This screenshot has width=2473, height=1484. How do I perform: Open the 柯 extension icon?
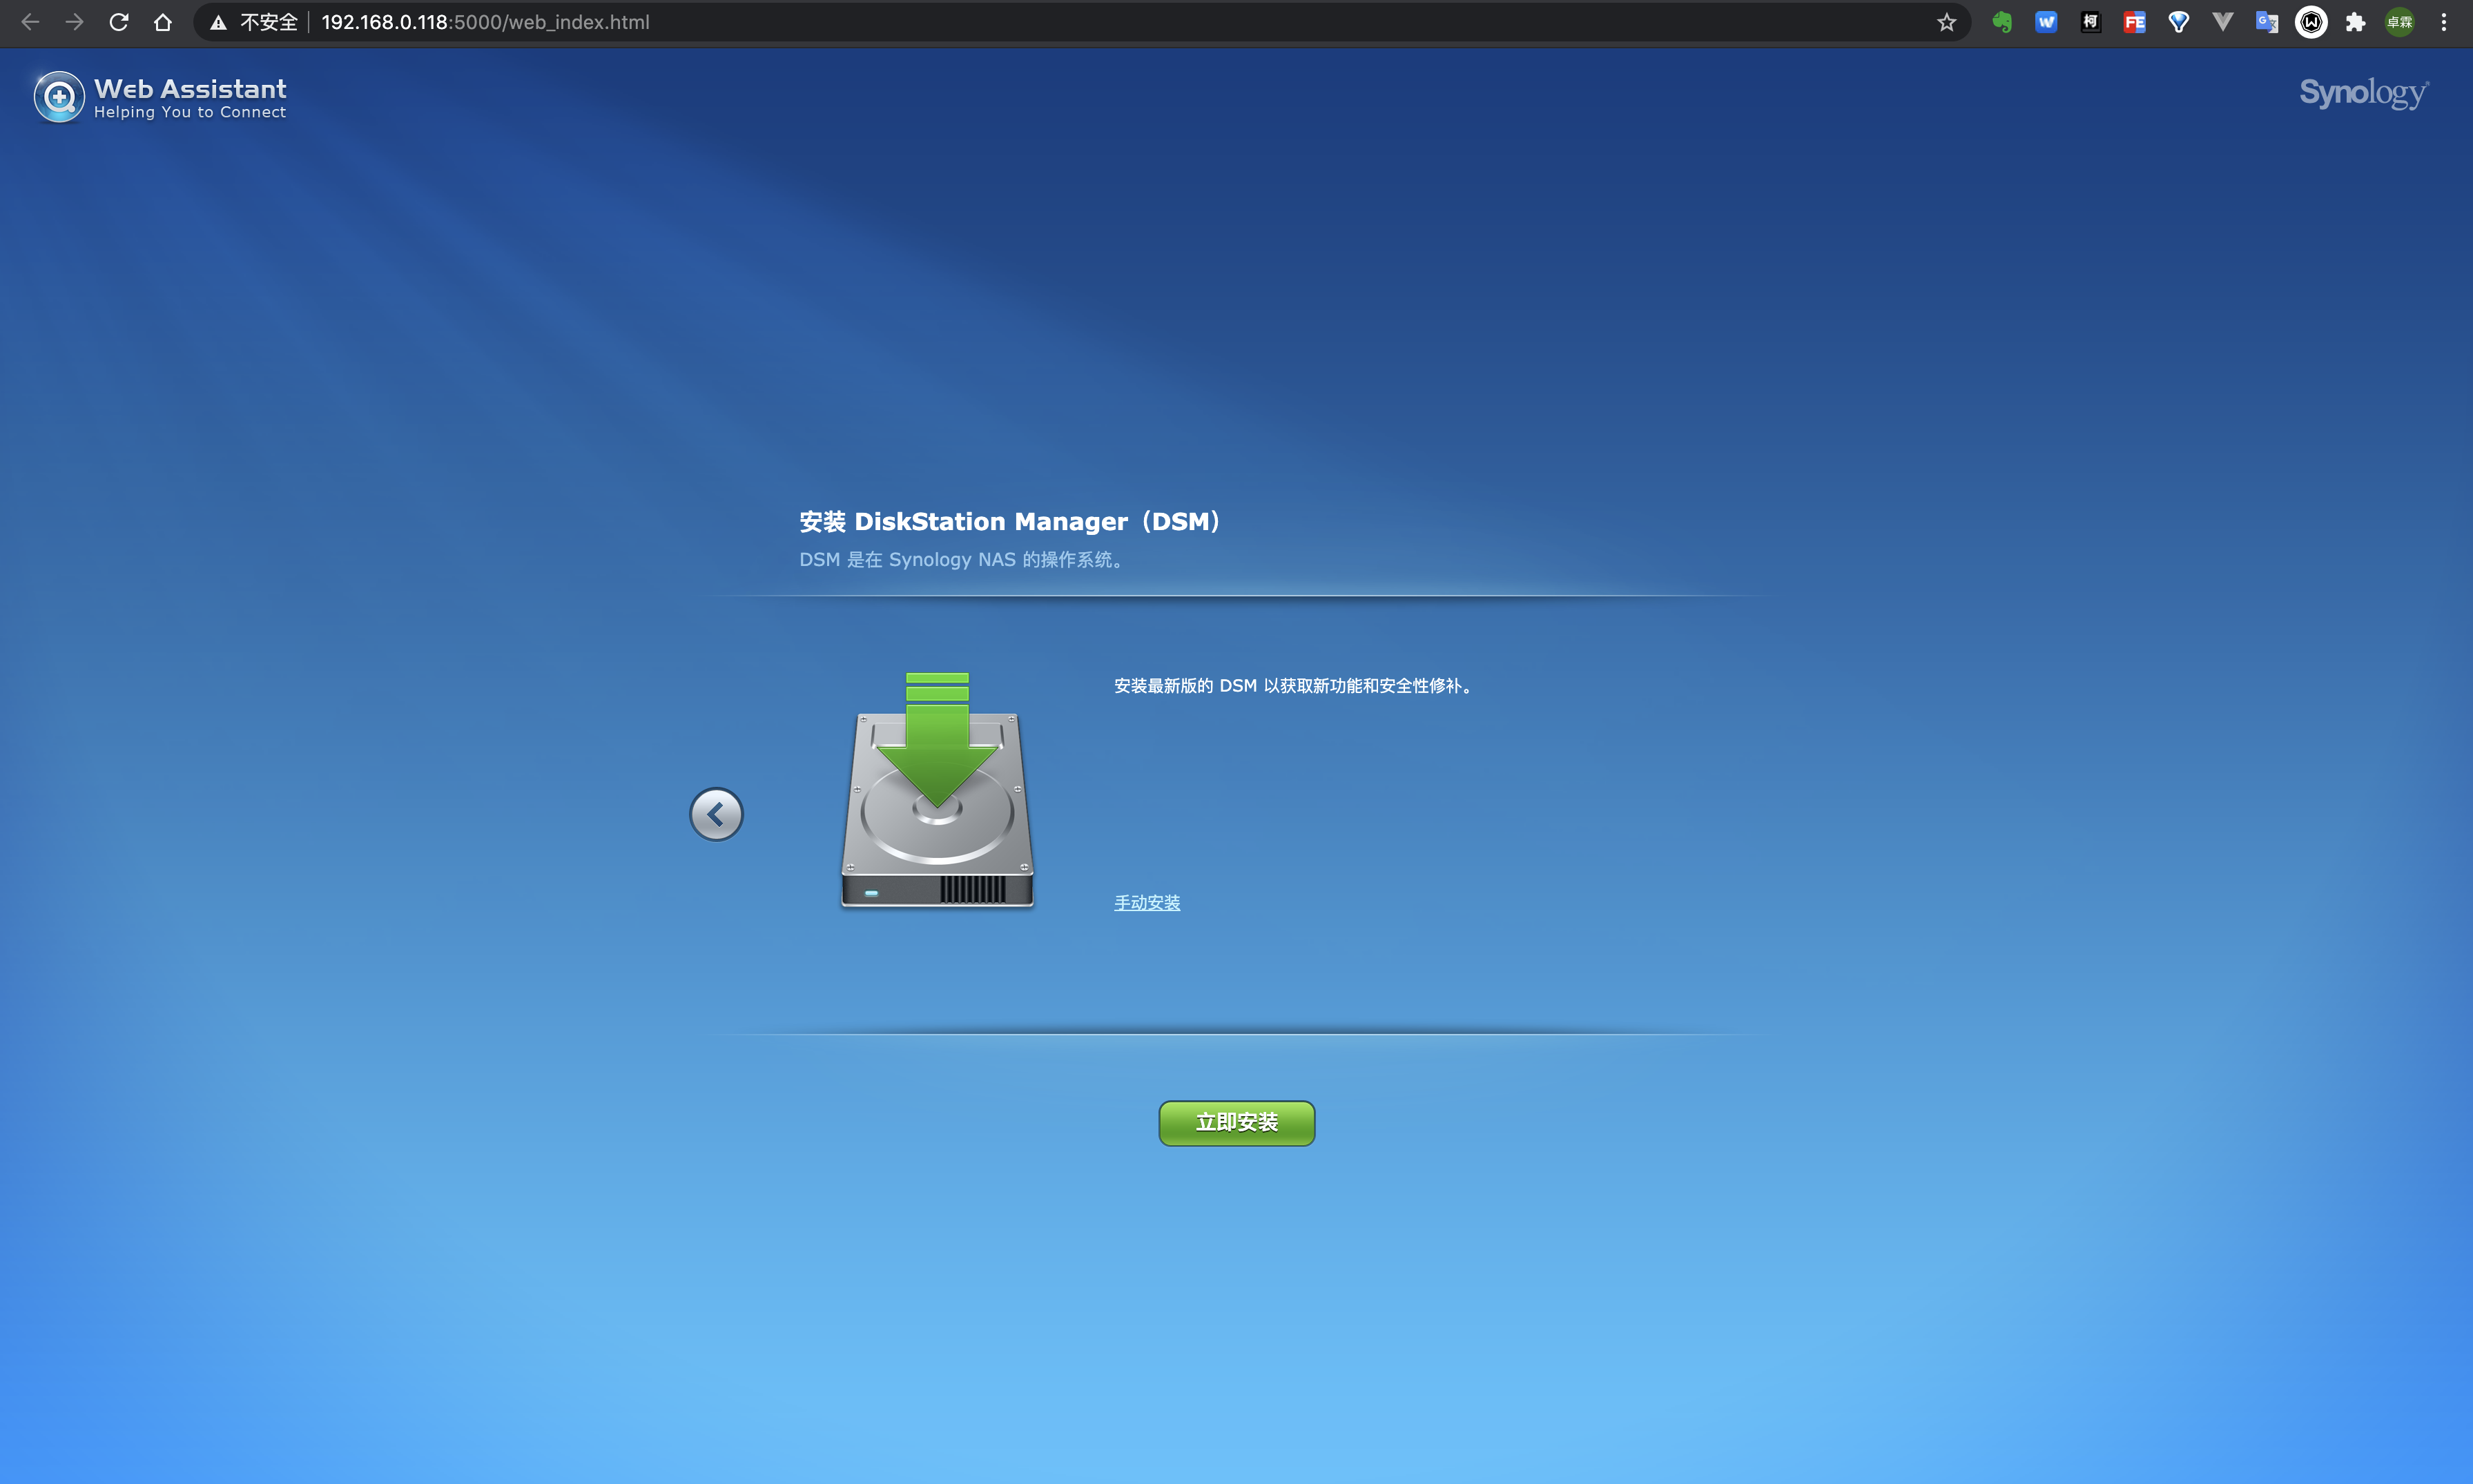[x=2090, y=22]
